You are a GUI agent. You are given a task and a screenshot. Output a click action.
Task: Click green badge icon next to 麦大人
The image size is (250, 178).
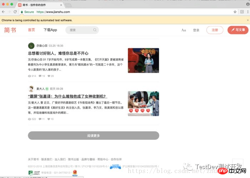point(47,89)
